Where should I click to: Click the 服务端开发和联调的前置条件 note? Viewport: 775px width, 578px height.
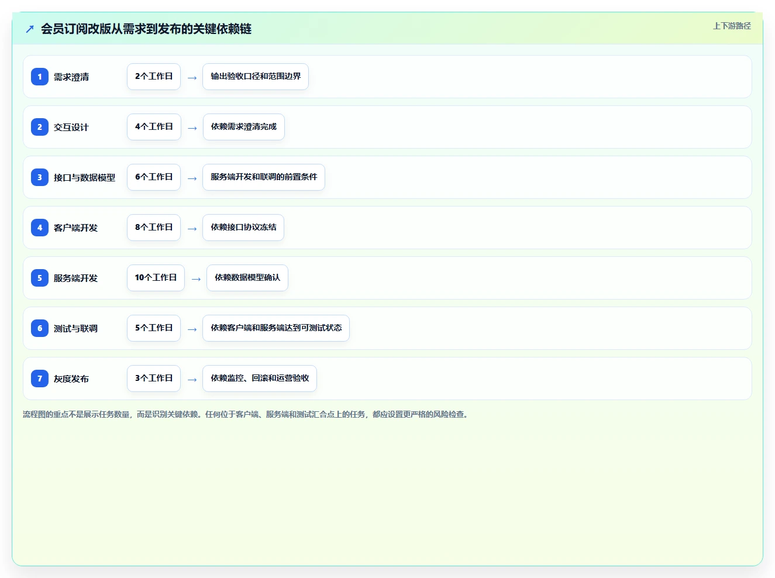click(264, 177)
